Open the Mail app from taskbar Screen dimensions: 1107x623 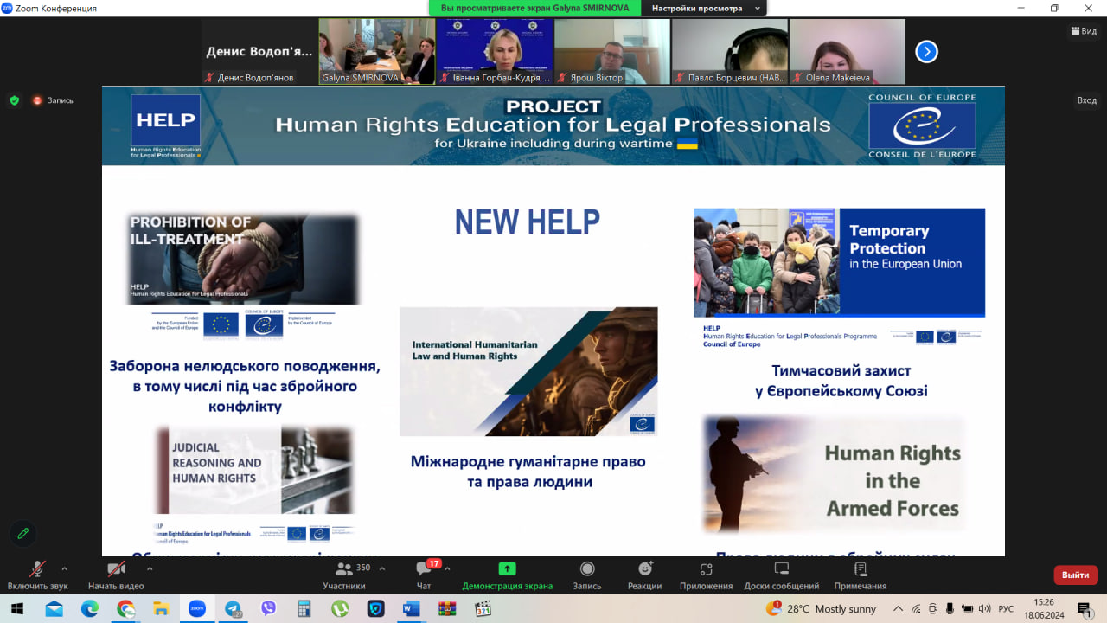[54, 608]
